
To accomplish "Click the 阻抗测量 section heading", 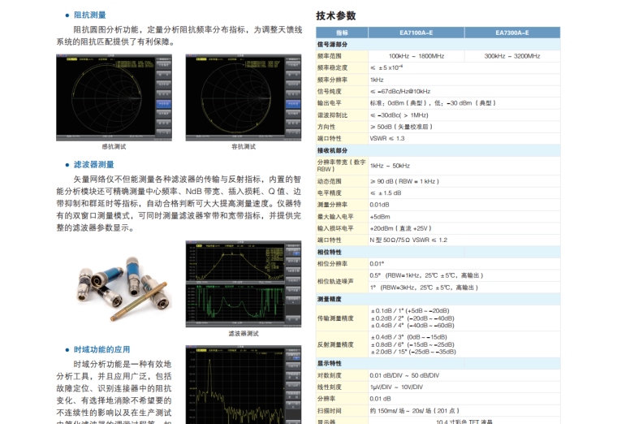I will pos(89,15).
